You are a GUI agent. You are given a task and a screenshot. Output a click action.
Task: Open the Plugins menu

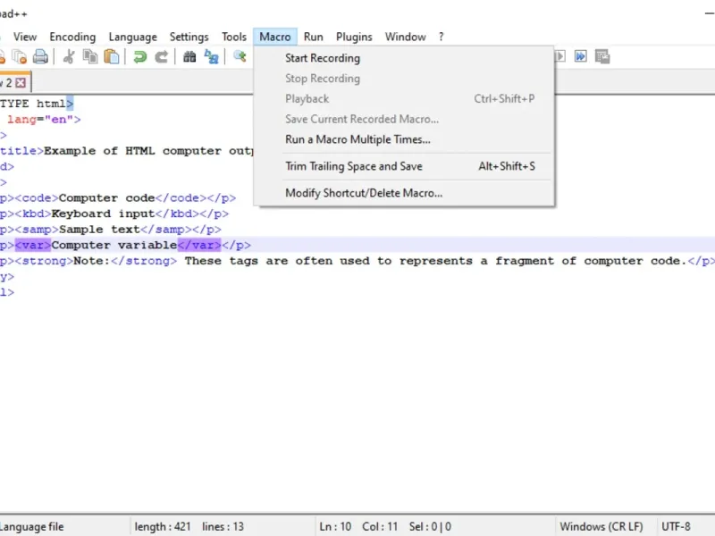click(354, 37)
